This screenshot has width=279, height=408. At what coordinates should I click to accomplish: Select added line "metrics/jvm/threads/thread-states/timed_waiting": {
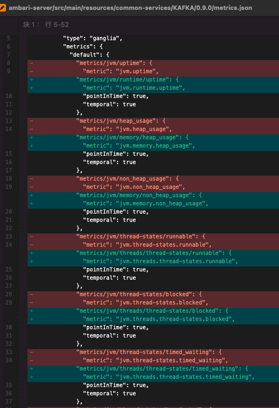coord(153,369)
